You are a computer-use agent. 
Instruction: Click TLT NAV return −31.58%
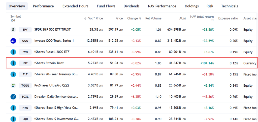coord(208,74)
